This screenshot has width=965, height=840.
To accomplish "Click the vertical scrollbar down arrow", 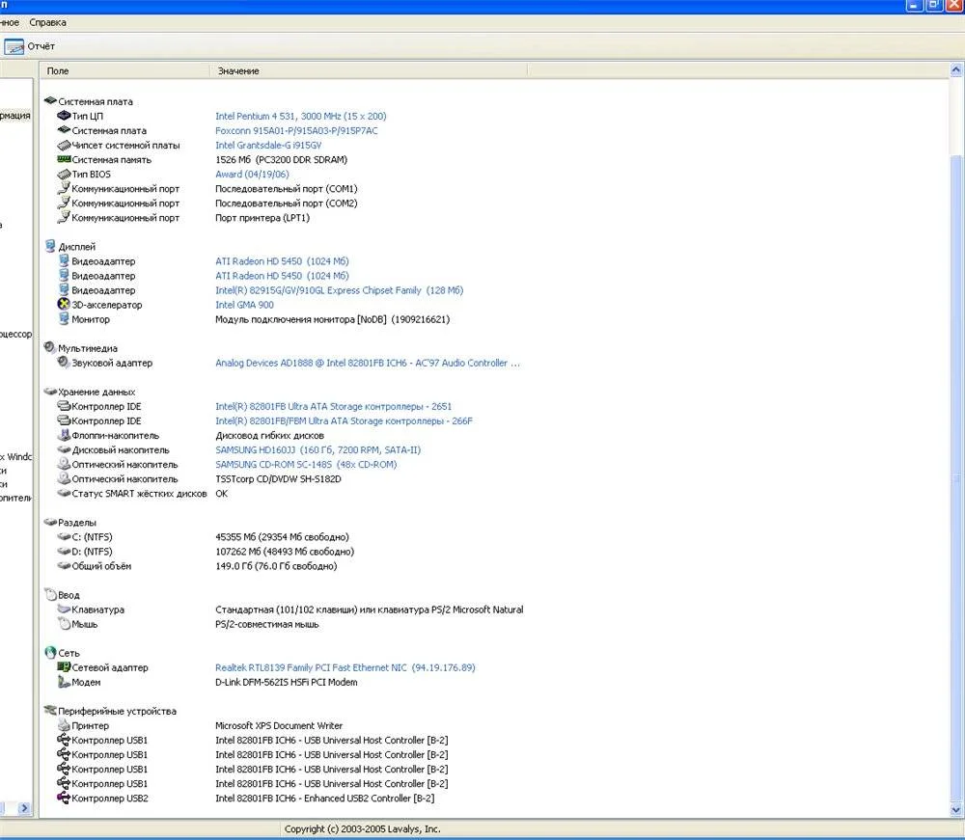I will click(x=955, y=810).
